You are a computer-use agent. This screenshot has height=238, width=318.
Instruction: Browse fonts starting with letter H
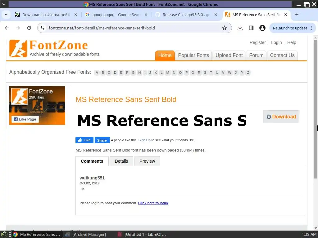(x=139, y=73)
